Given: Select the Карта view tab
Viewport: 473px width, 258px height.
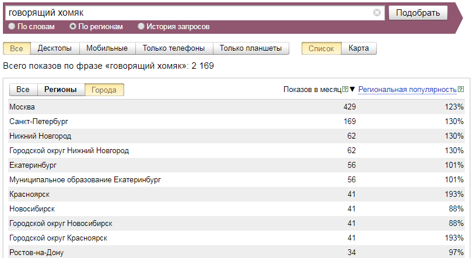Looking at the screenshot, I should click(359, 48).
